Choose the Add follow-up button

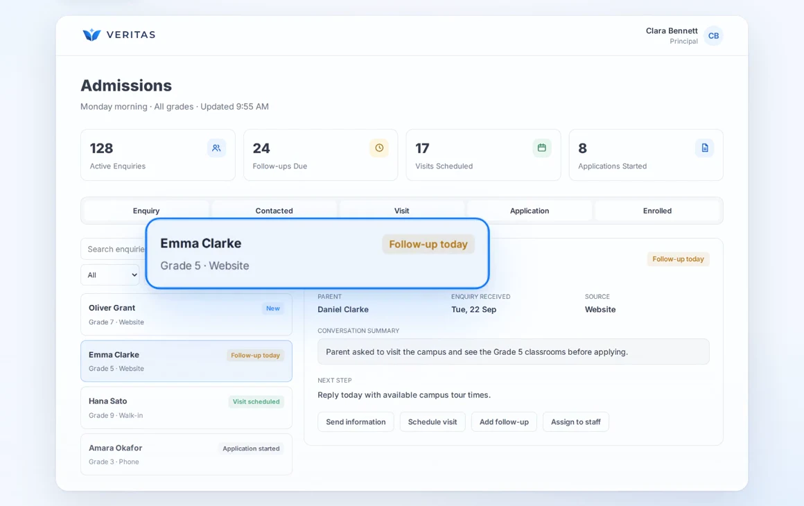[504, 422]
